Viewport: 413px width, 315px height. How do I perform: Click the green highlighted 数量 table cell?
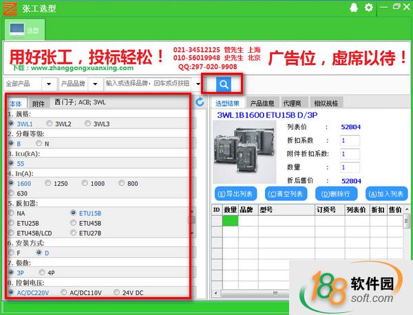click(x=231, y=221)
